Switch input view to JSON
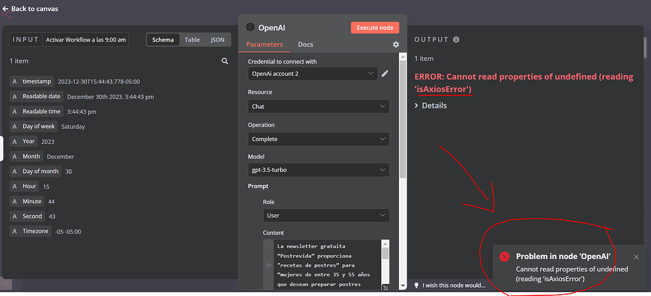This screenshot has width=651, height=296. [x=217, y=39]
